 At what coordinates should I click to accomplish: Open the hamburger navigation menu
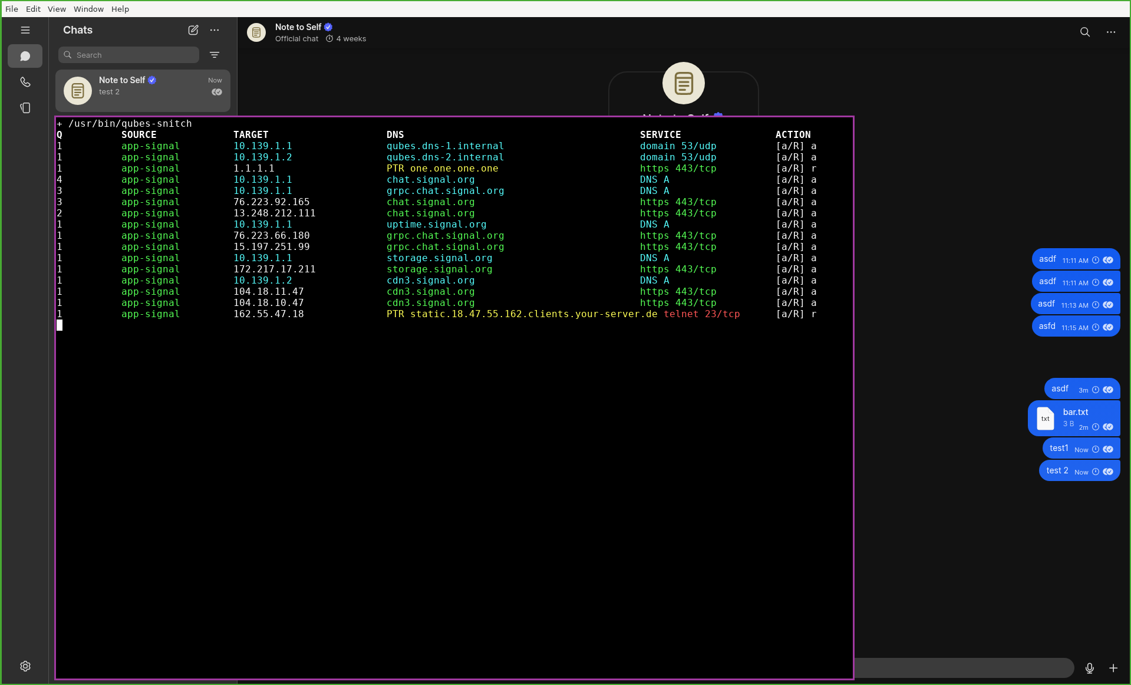tap(25, 30)
